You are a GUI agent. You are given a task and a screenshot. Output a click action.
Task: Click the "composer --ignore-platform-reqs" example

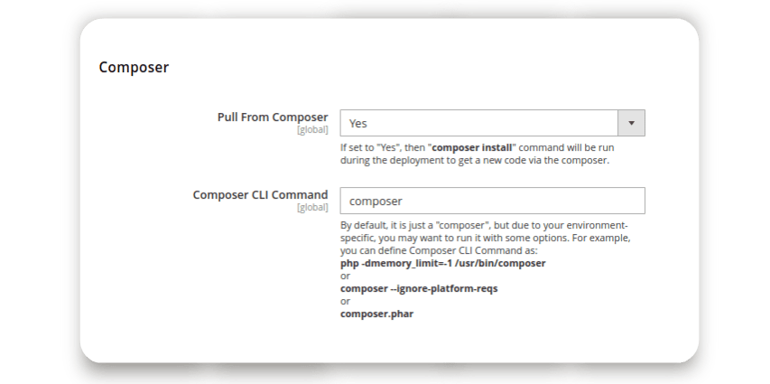[419, 288]
